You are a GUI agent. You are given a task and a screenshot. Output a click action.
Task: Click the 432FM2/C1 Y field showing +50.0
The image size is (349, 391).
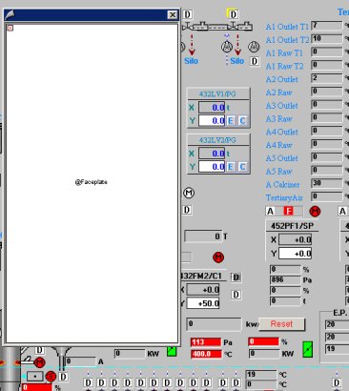click(203, 303)
